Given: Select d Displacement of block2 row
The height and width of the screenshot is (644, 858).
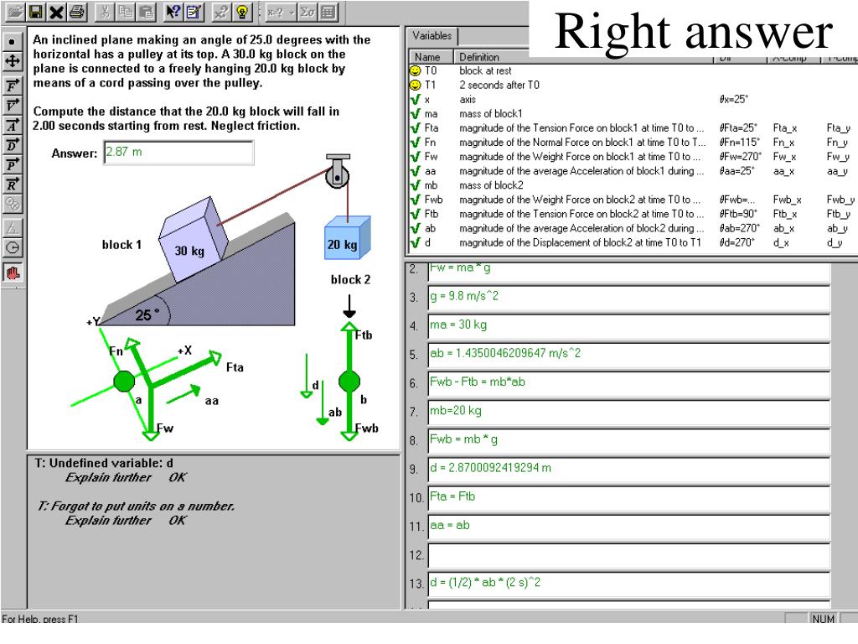Looking at the screenshot, I should click(x=632, y=242).
